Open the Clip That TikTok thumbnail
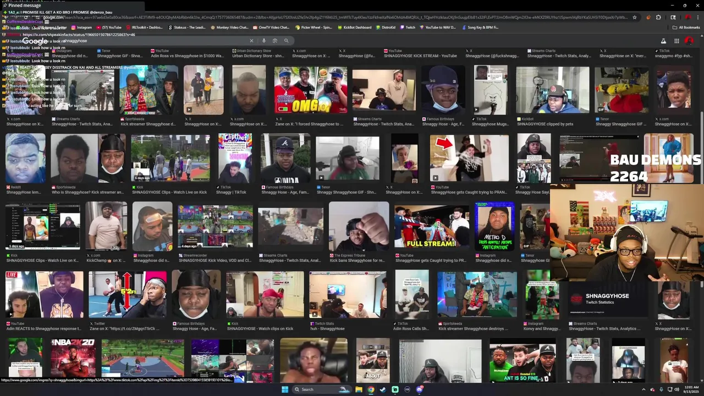 [x=235, y=158]
